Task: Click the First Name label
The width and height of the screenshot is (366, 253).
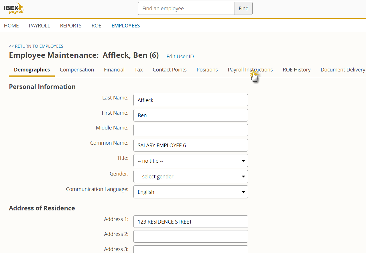Action: tap(115, 113)
